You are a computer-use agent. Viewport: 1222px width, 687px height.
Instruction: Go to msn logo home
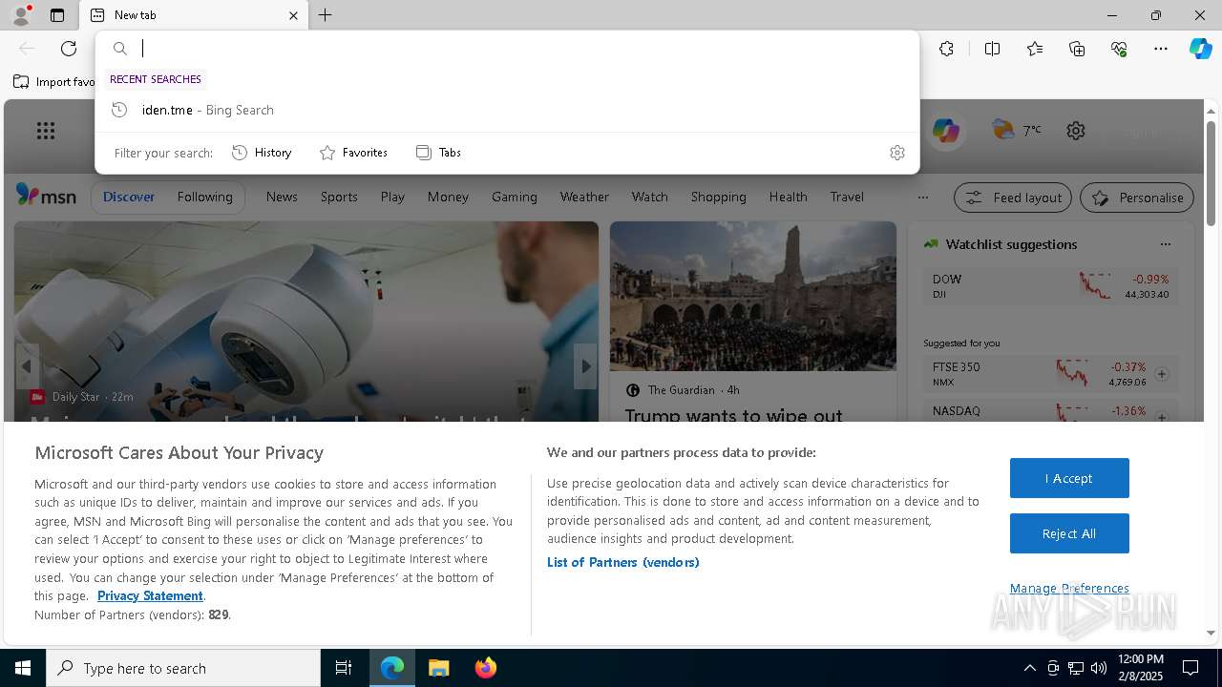[46, 196]
